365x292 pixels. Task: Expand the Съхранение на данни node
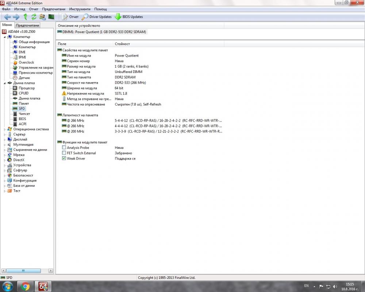(x=4, y=150)
